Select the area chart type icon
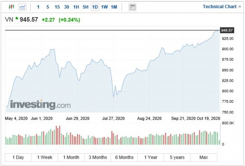This screenshot has width=245, height=166. pyautogui.click(x=22, y=7)
